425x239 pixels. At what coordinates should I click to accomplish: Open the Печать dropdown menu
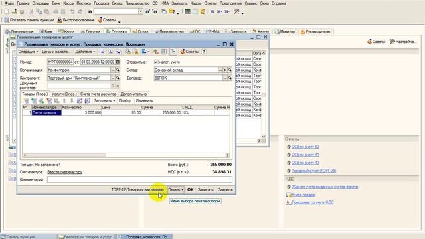click(175, 189)
